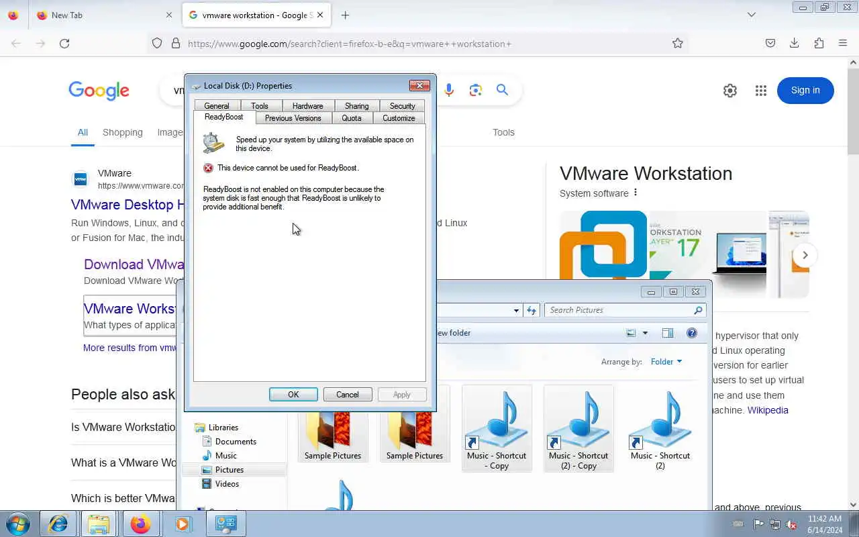Open the view options dropdown arrow

tap(645, 333)
